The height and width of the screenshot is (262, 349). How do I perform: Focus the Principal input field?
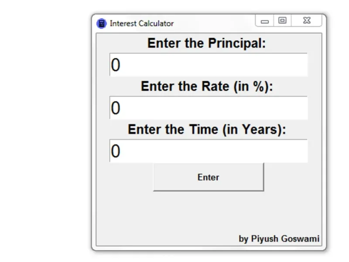[x=209, y=65]
